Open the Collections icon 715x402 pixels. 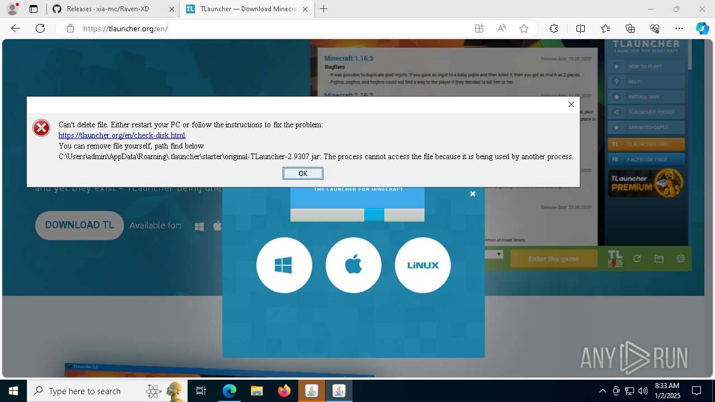[630, 28]
